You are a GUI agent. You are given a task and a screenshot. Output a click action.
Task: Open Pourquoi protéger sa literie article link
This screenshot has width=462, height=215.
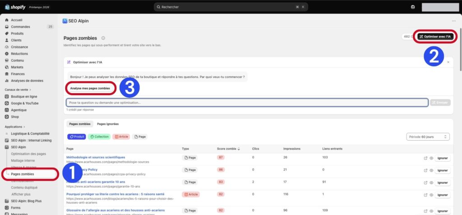tap(115, 194)
